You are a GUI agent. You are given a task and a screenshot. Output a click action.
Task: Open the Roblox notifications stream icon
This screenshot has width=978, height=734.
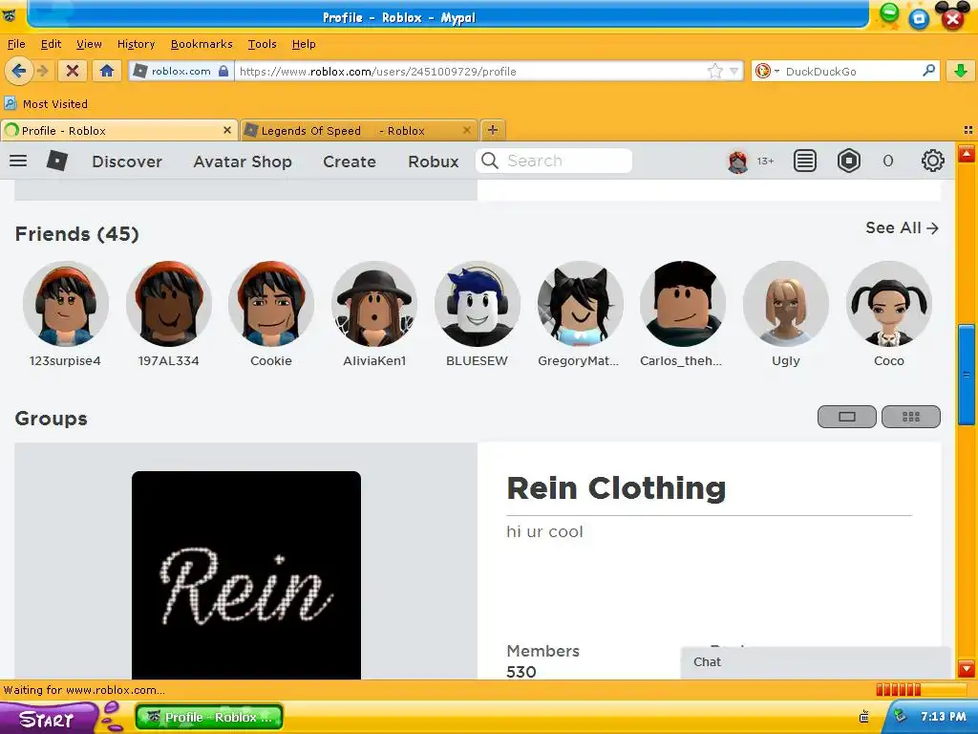pyautogui.click(x=804, y=161)
